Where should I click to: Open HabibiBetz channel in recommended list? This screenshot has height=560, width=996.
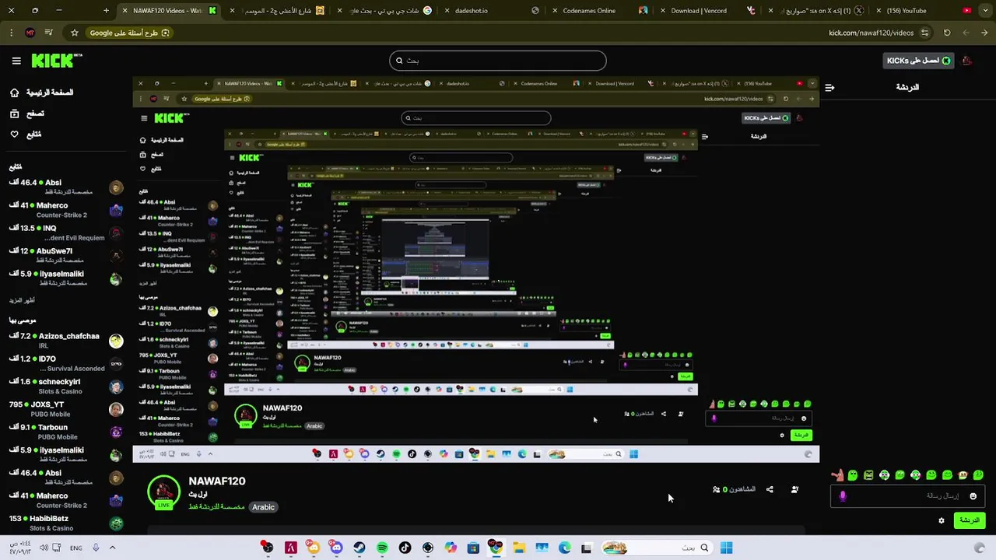[65, 523]
